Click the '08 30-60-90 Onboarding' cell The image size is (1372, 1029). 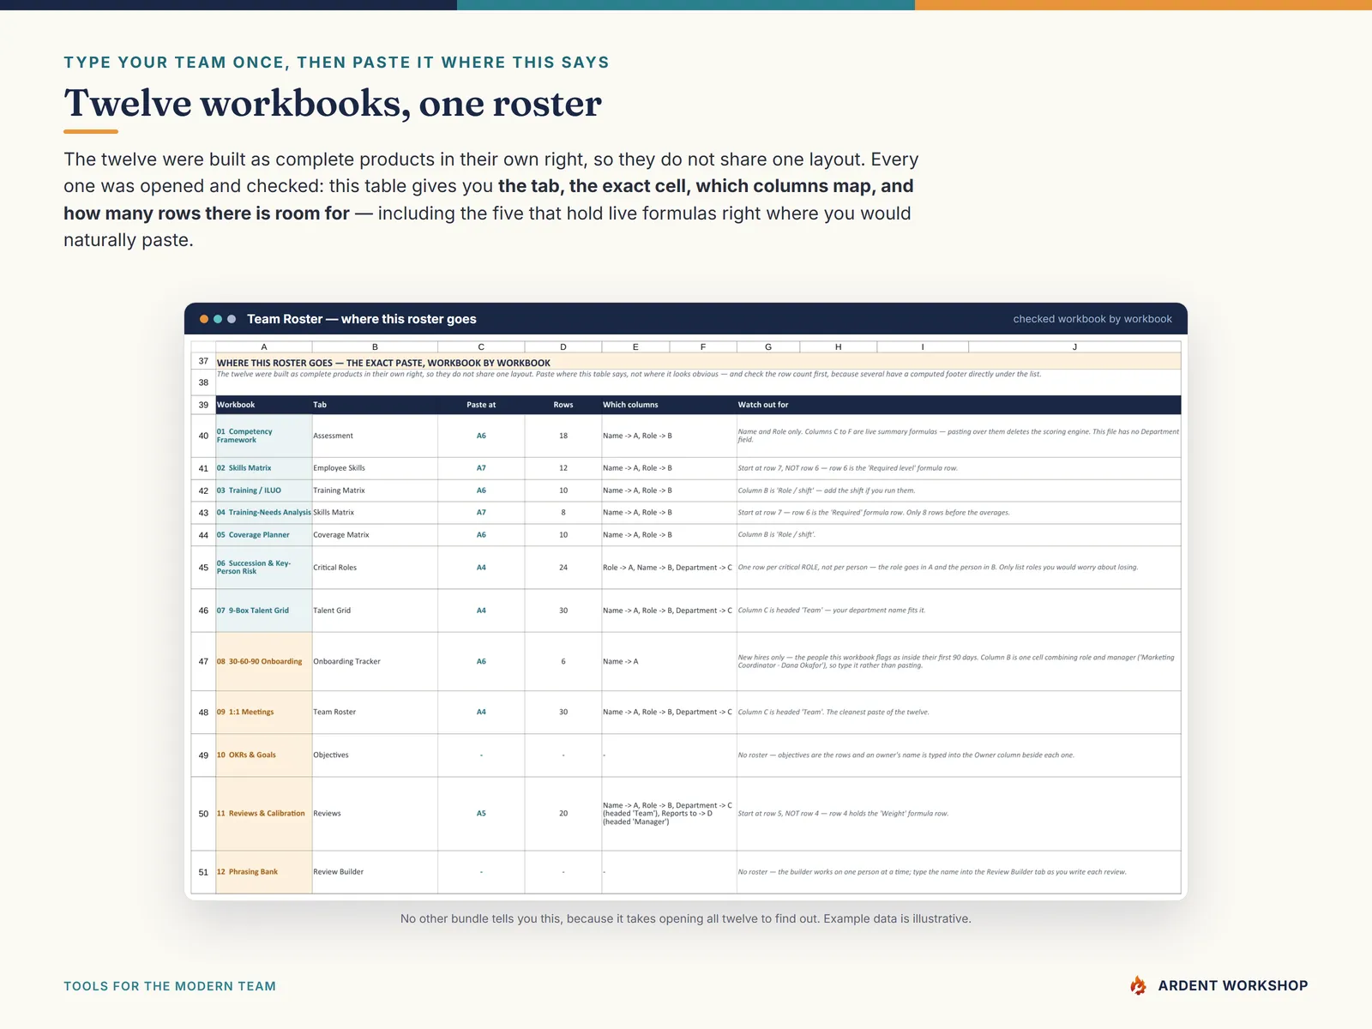[x=264, y=661]
